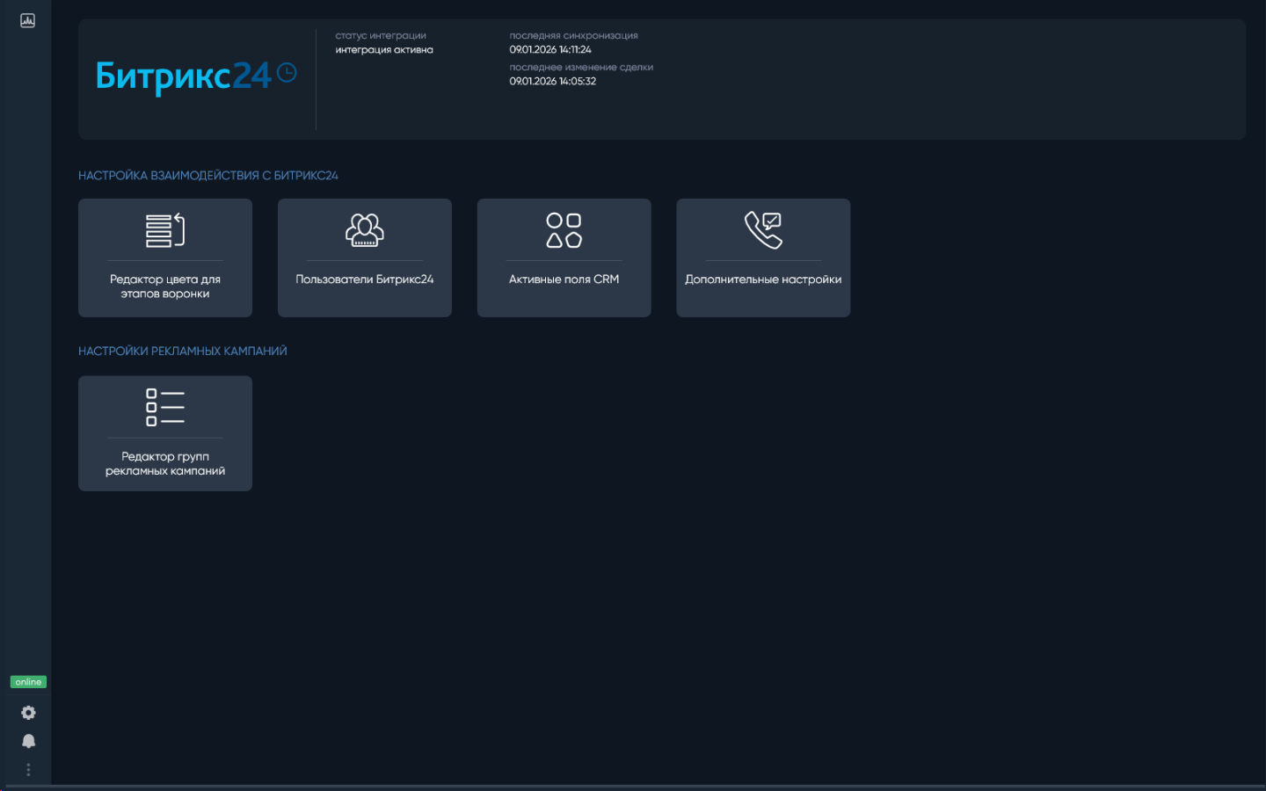Click the clock icon beside the Битрикс24 logo
Image resolution: width=1266 pixels, height=791 pixels.
click(287, 73)
